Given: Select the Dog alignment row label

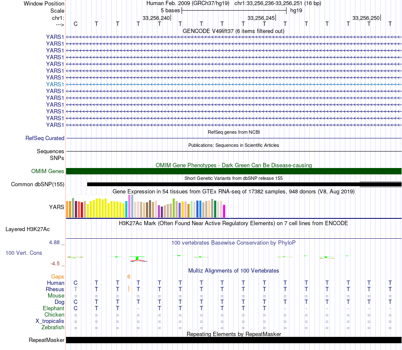Looking at the screenshot, I should pyautogui.click(x=59, y=302).
